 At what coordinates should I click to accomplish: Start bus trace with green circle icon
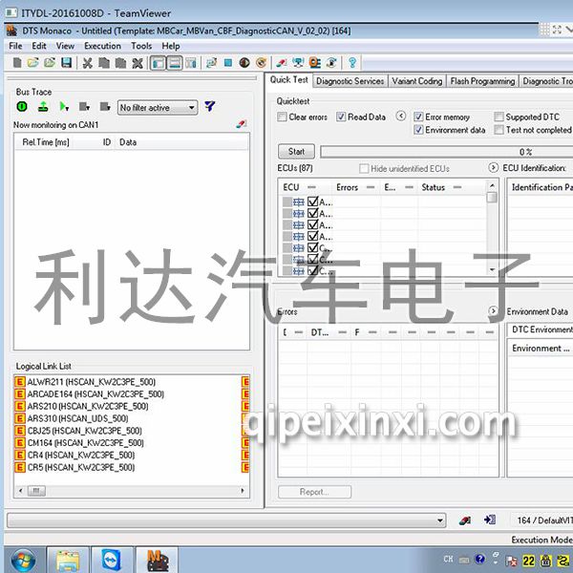pos(22,107)
